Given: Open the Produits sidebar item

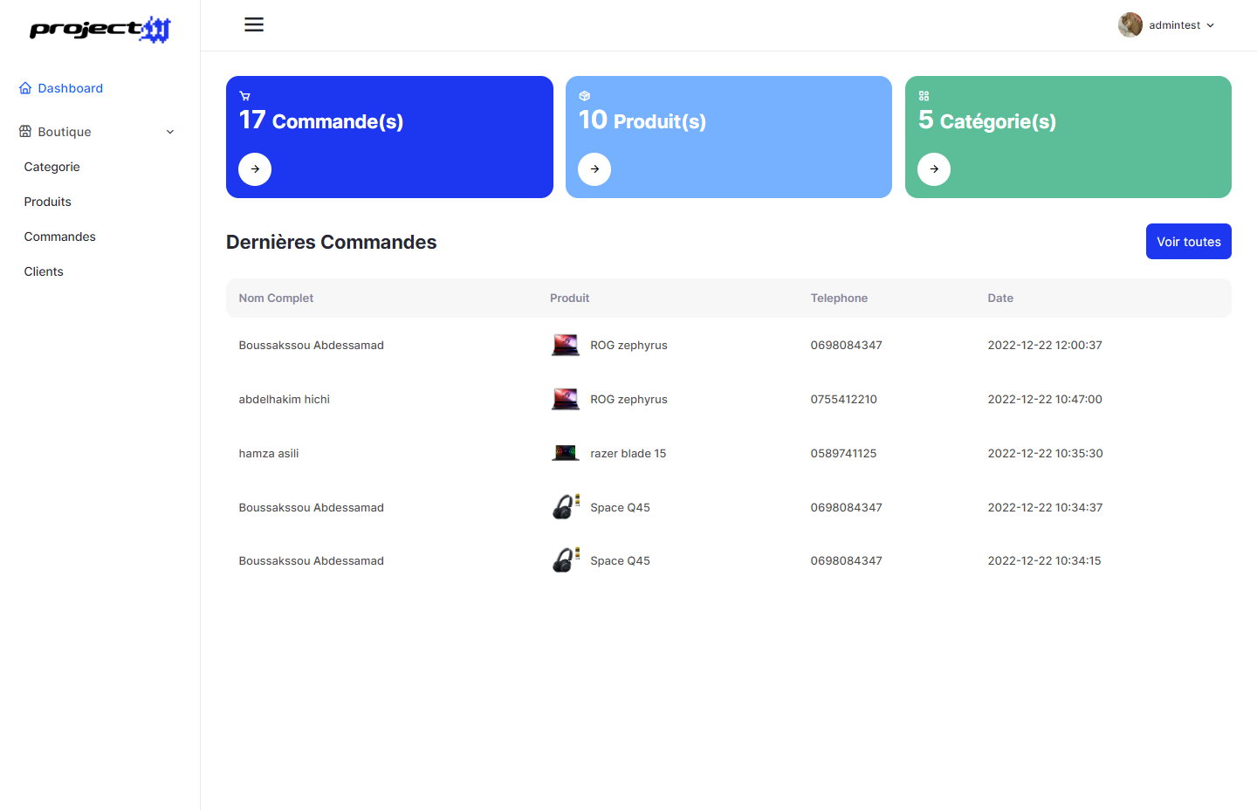Looking at the screenshot, I should coord(48,202).
